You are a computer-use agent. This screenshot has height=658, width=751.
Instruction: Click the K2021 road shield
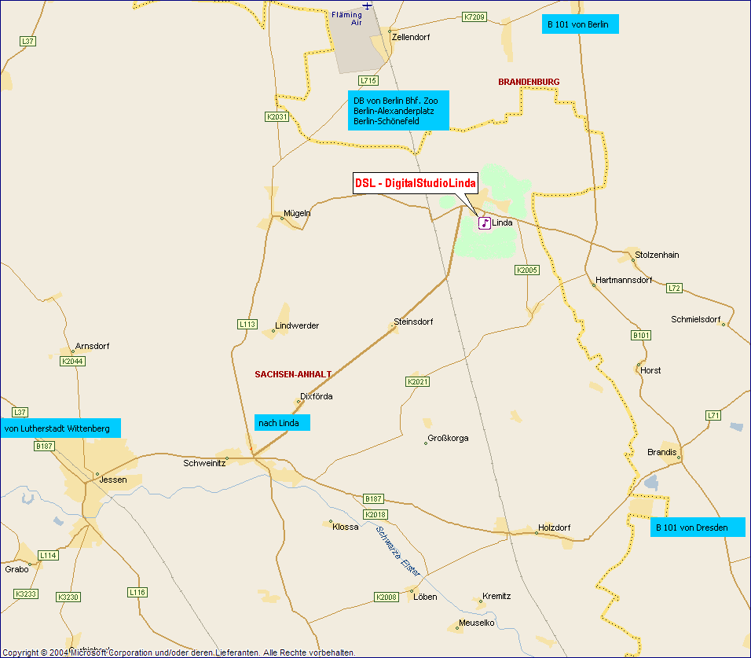pos(418,382)
